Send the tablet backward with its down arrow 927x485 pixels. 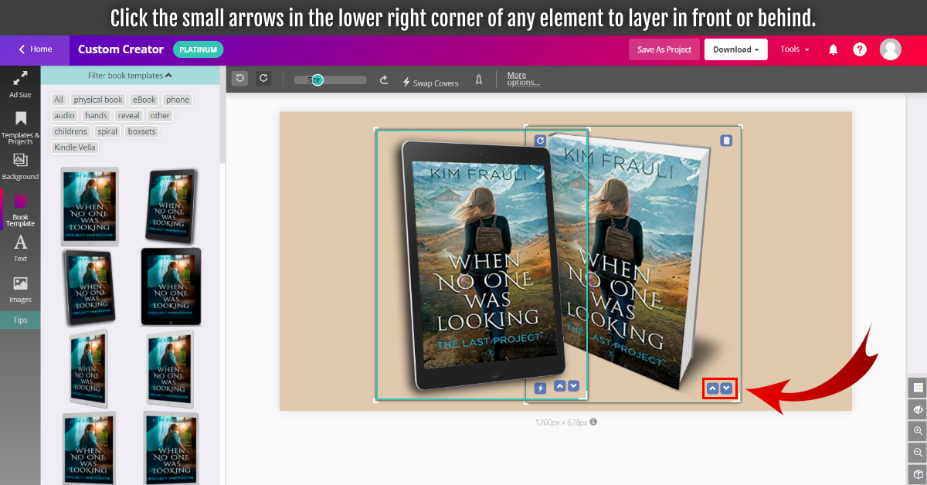(573, 386)
